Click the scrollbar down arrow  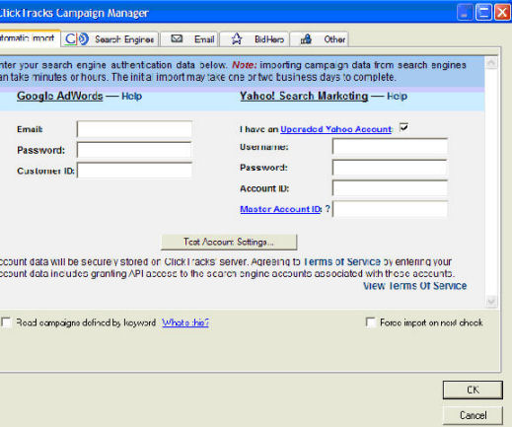[x=491, y=302]
